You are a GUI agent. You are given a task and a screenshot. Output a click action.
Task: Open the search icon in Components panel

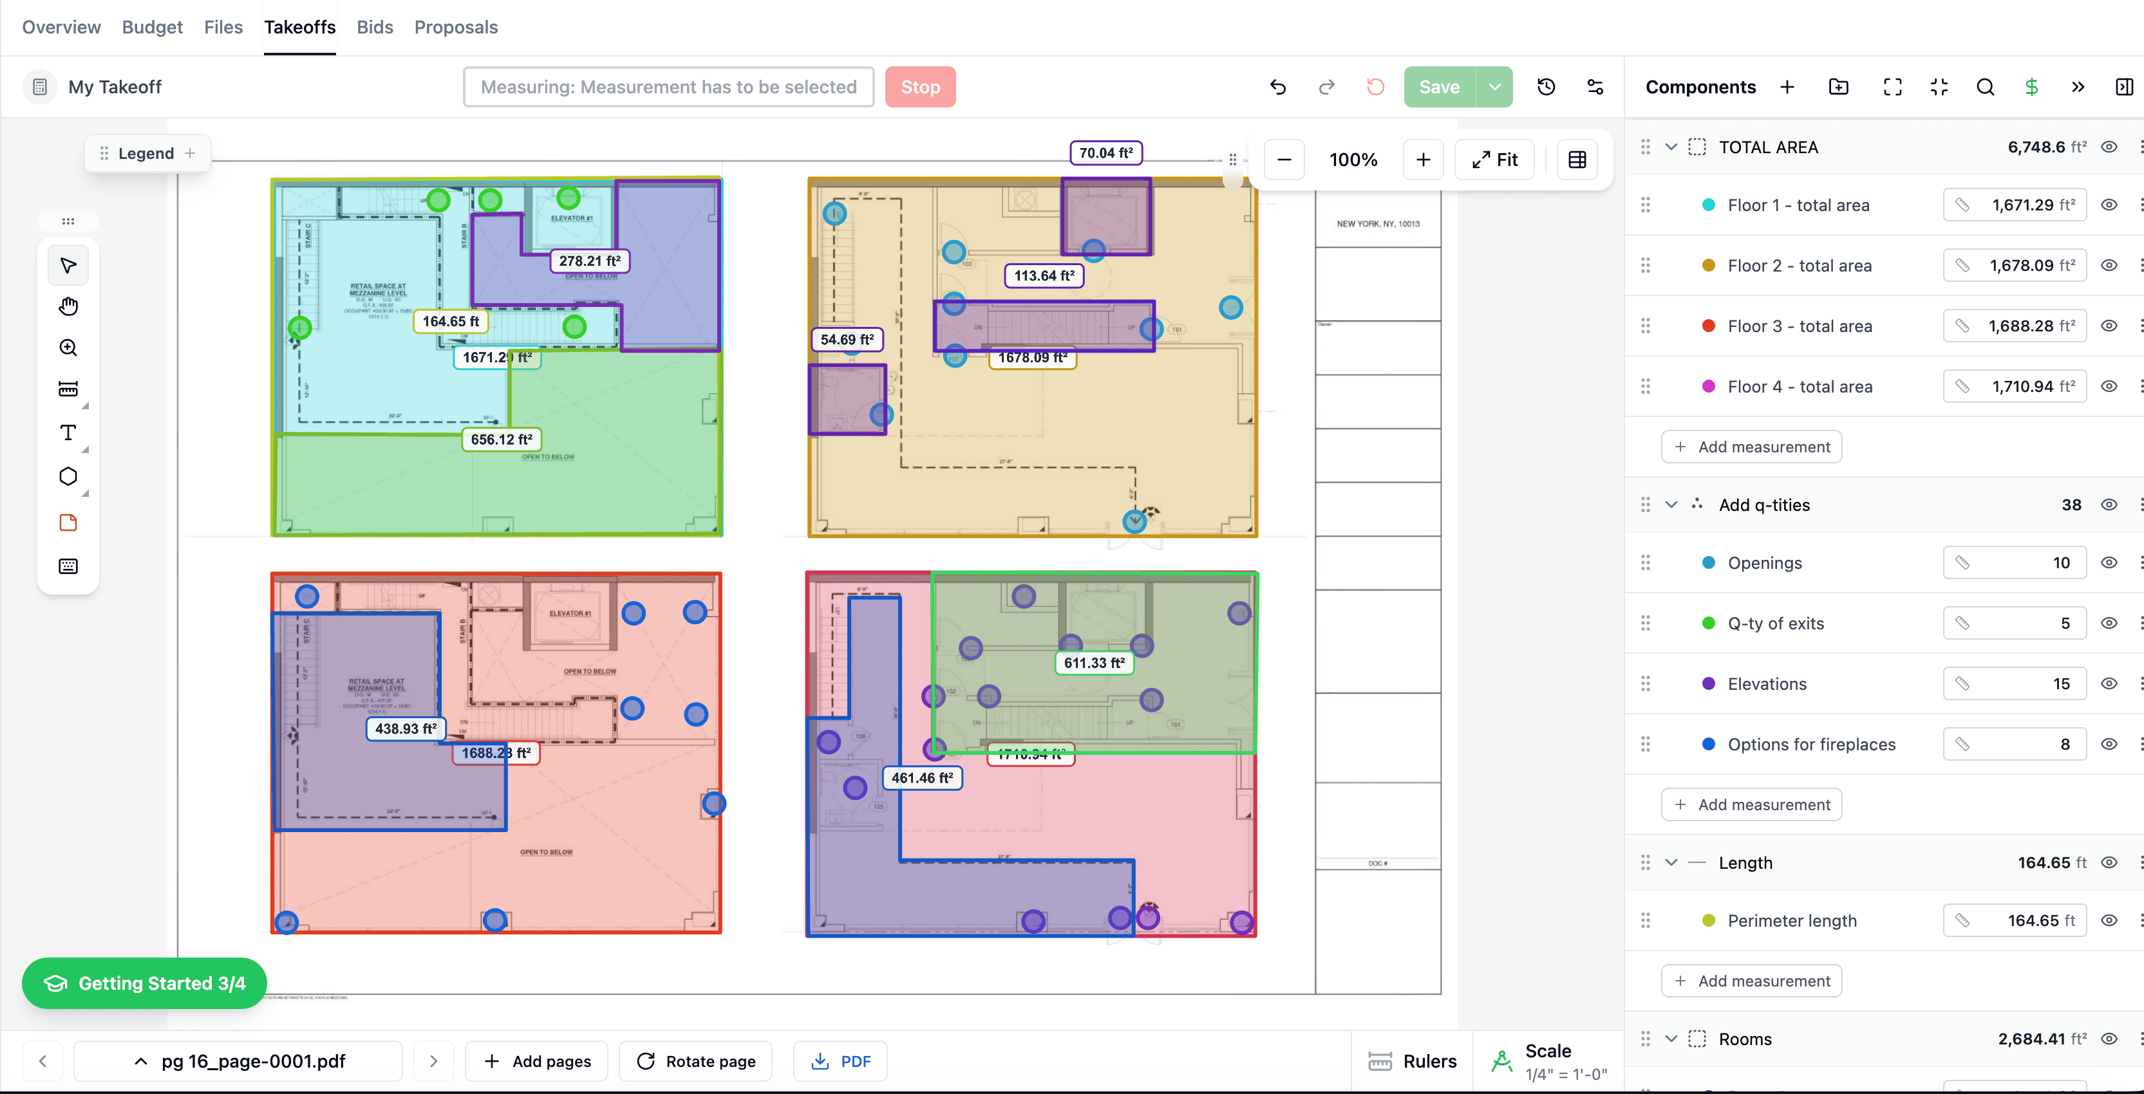[x=1985, y=86]
